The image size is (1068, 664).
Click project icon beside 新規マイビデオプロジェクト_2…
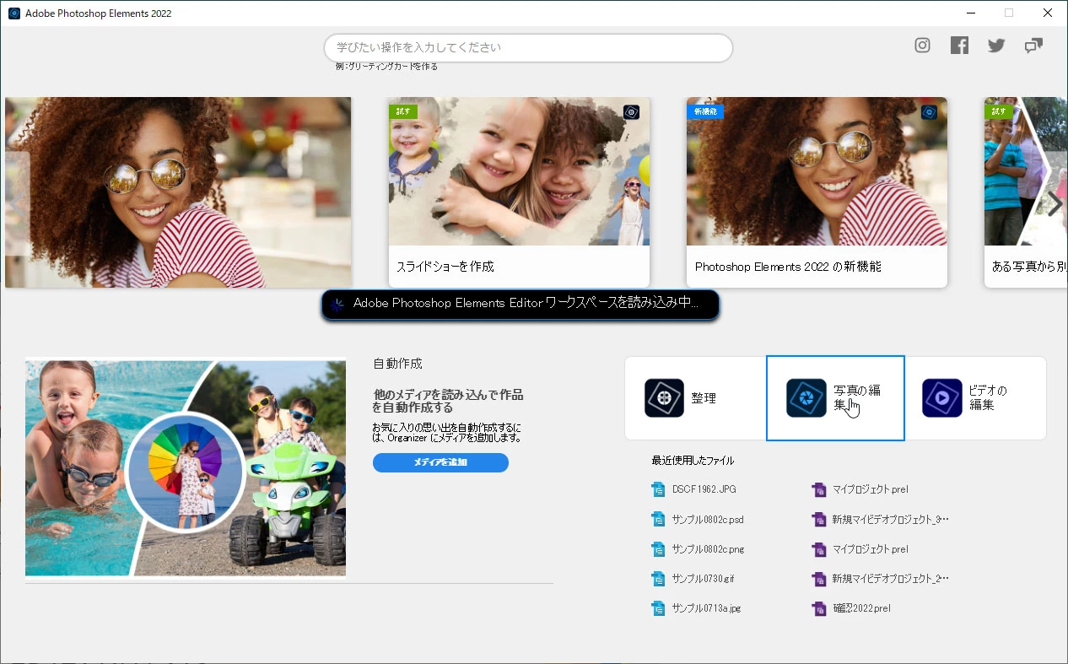click(818, 579)
